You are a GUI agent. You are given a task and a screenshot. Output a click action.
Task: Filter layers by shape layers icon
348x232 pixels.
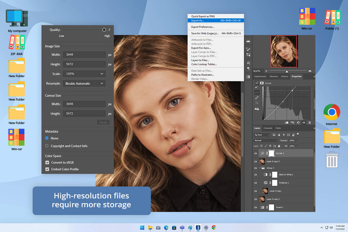click(289, 135)
